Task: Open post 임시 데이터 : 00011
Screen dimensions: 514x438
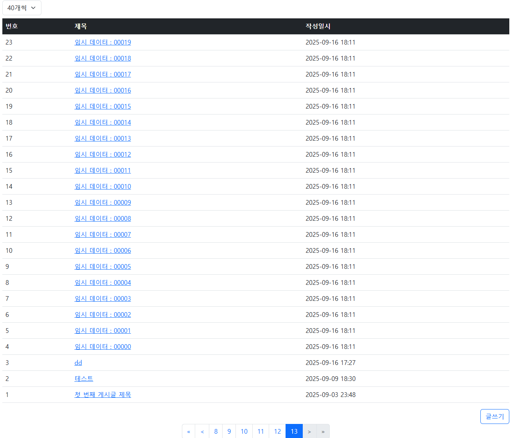Action: tap(103, 170)
